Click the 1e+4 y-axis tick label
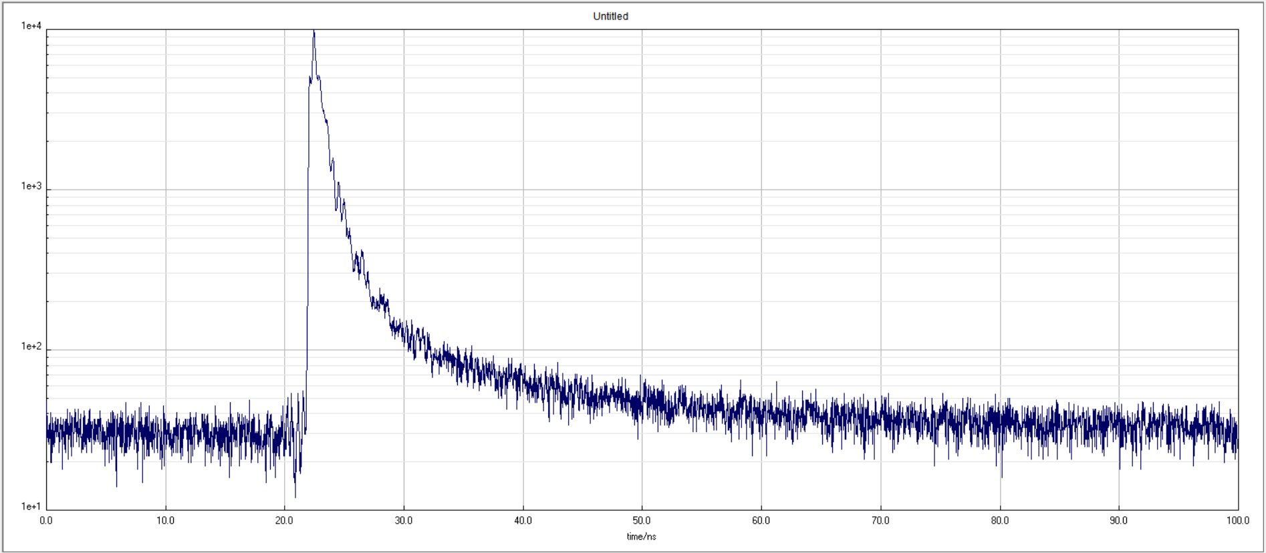Screen dimensions: 1266x553 31,26
